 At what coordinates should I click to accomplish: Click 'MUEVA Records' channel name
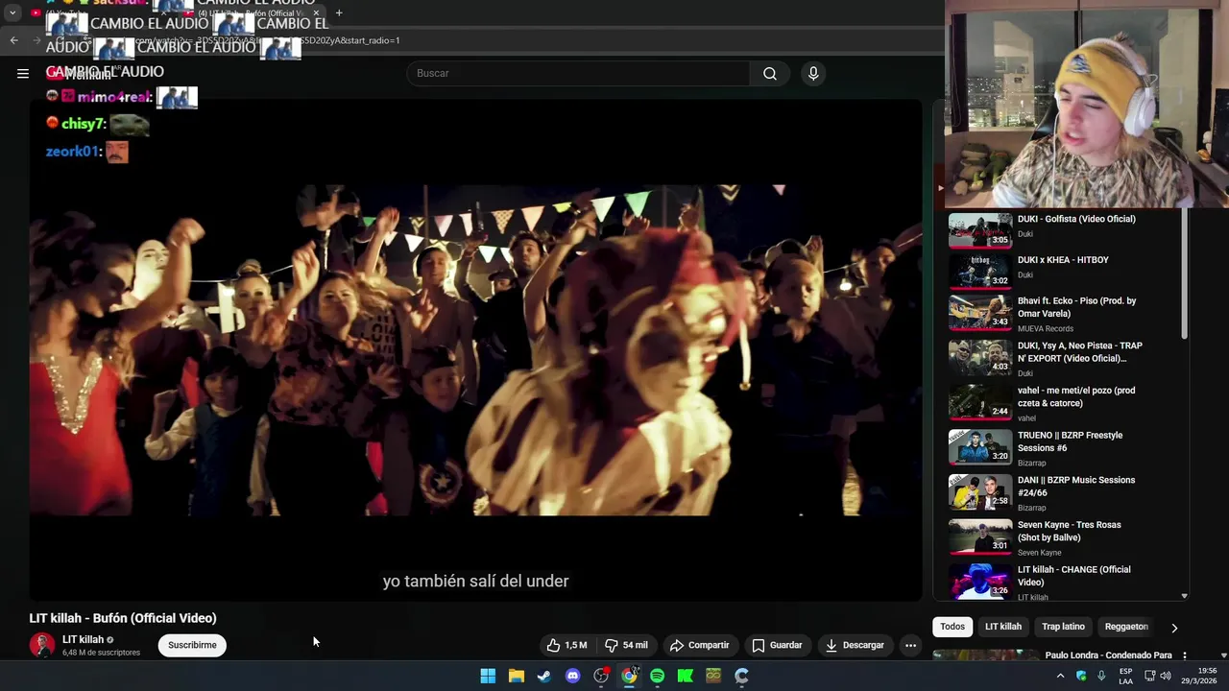pos(1046,329)
